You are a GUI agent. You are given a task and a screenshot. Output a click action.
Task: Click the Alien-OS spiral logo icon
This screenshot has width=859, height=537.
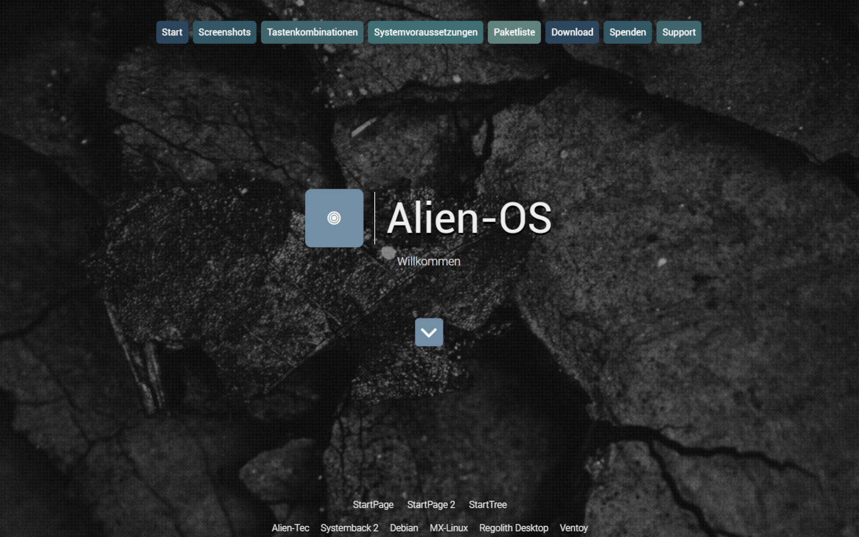(334, 218)
